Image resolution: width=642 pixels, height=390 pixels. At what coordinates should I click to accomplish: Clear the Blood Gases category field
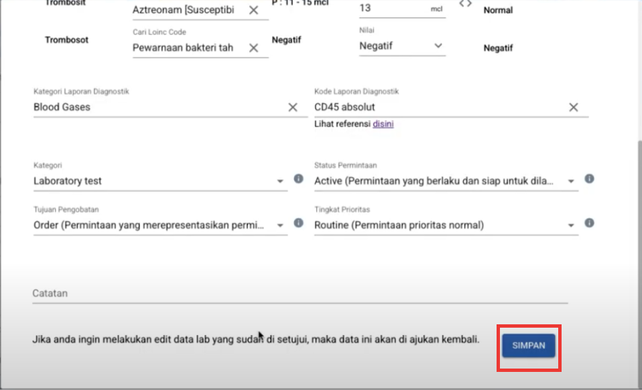(293, 107)
